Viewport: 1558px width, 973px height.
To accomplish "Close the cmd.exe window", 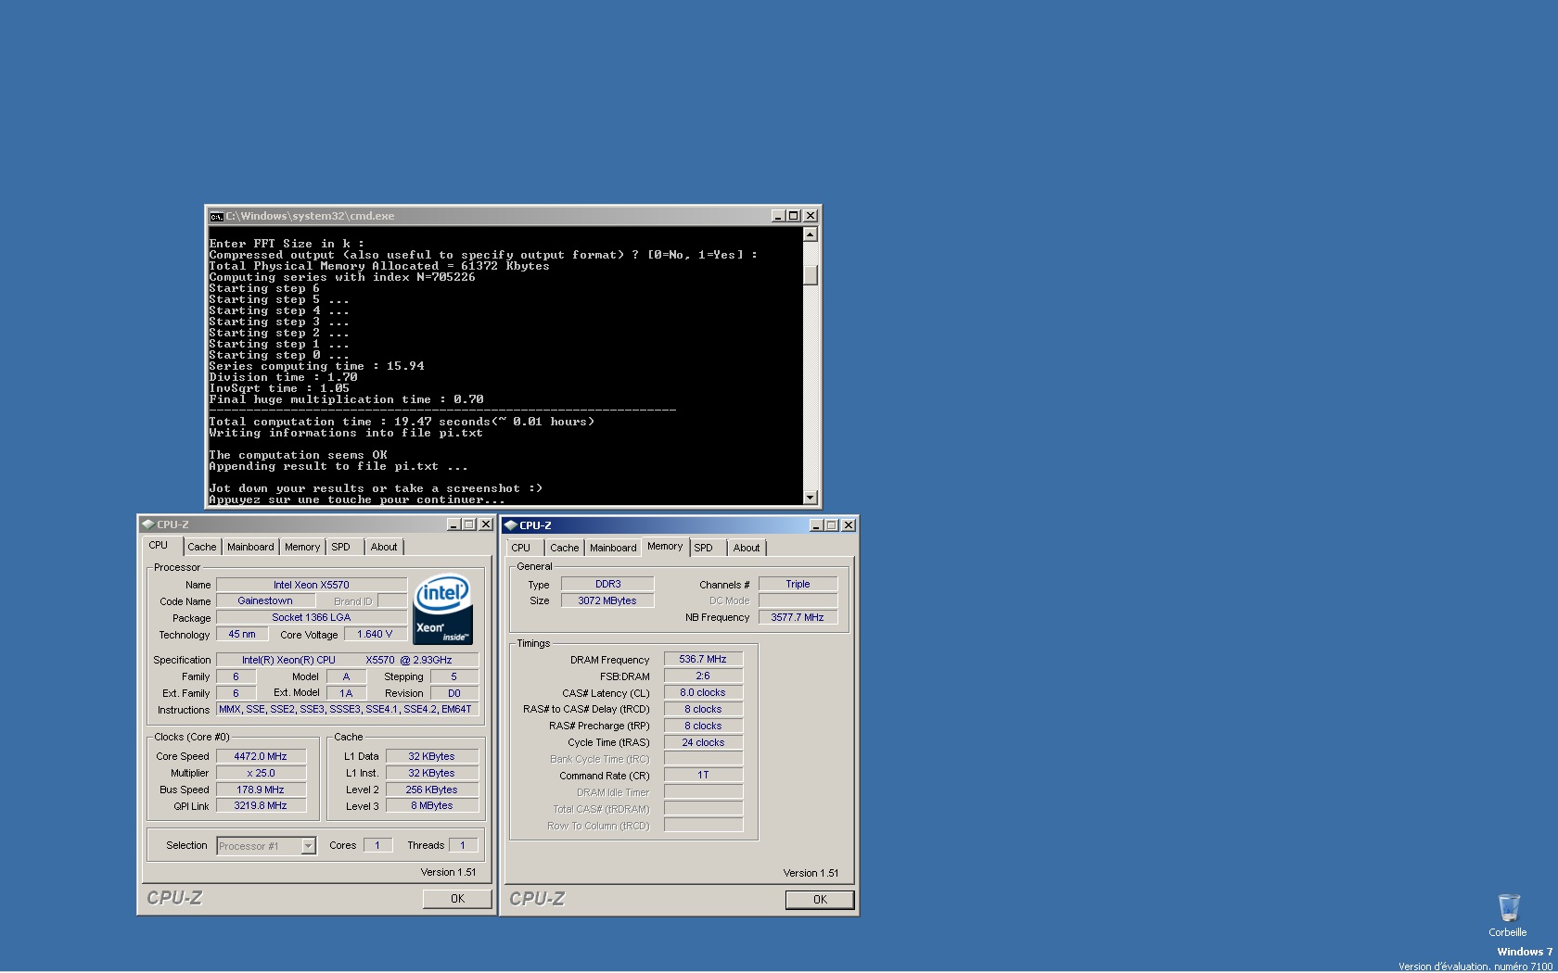I will (x=811, y=216).
